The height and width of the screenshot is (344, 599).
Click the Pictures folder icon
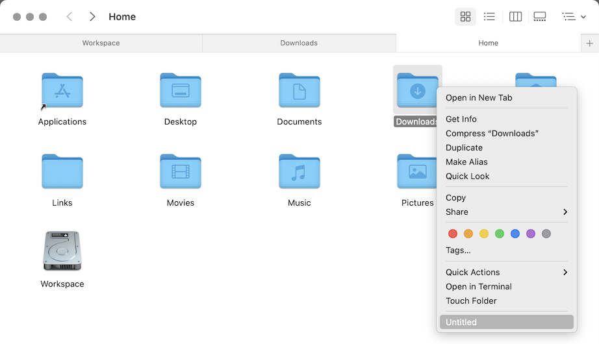tap(416, 172)
